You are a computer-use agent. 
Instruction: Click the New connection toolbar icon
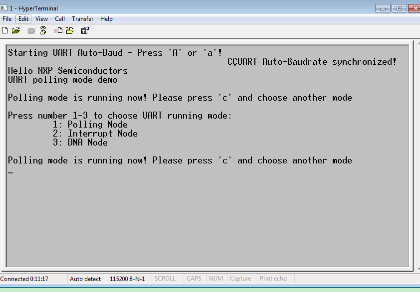pyautogui.click(x=4, y=30)
